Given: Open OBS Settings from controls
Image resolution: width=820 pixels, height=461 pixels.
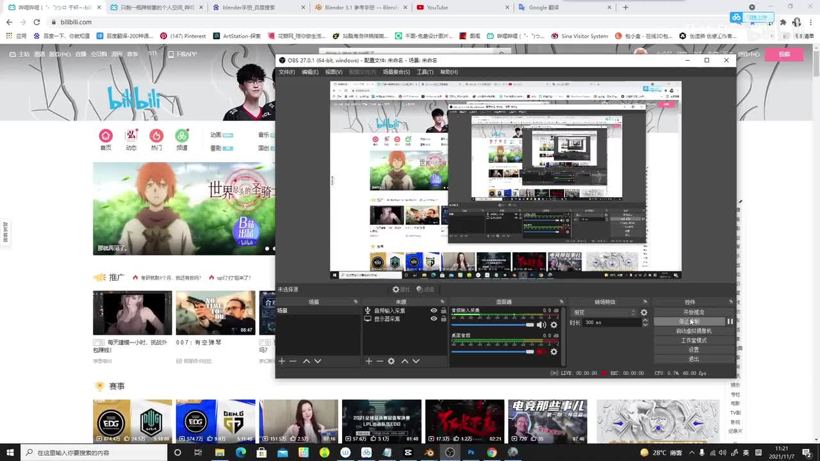Looking at the screenshot, I should pos(694,350).
